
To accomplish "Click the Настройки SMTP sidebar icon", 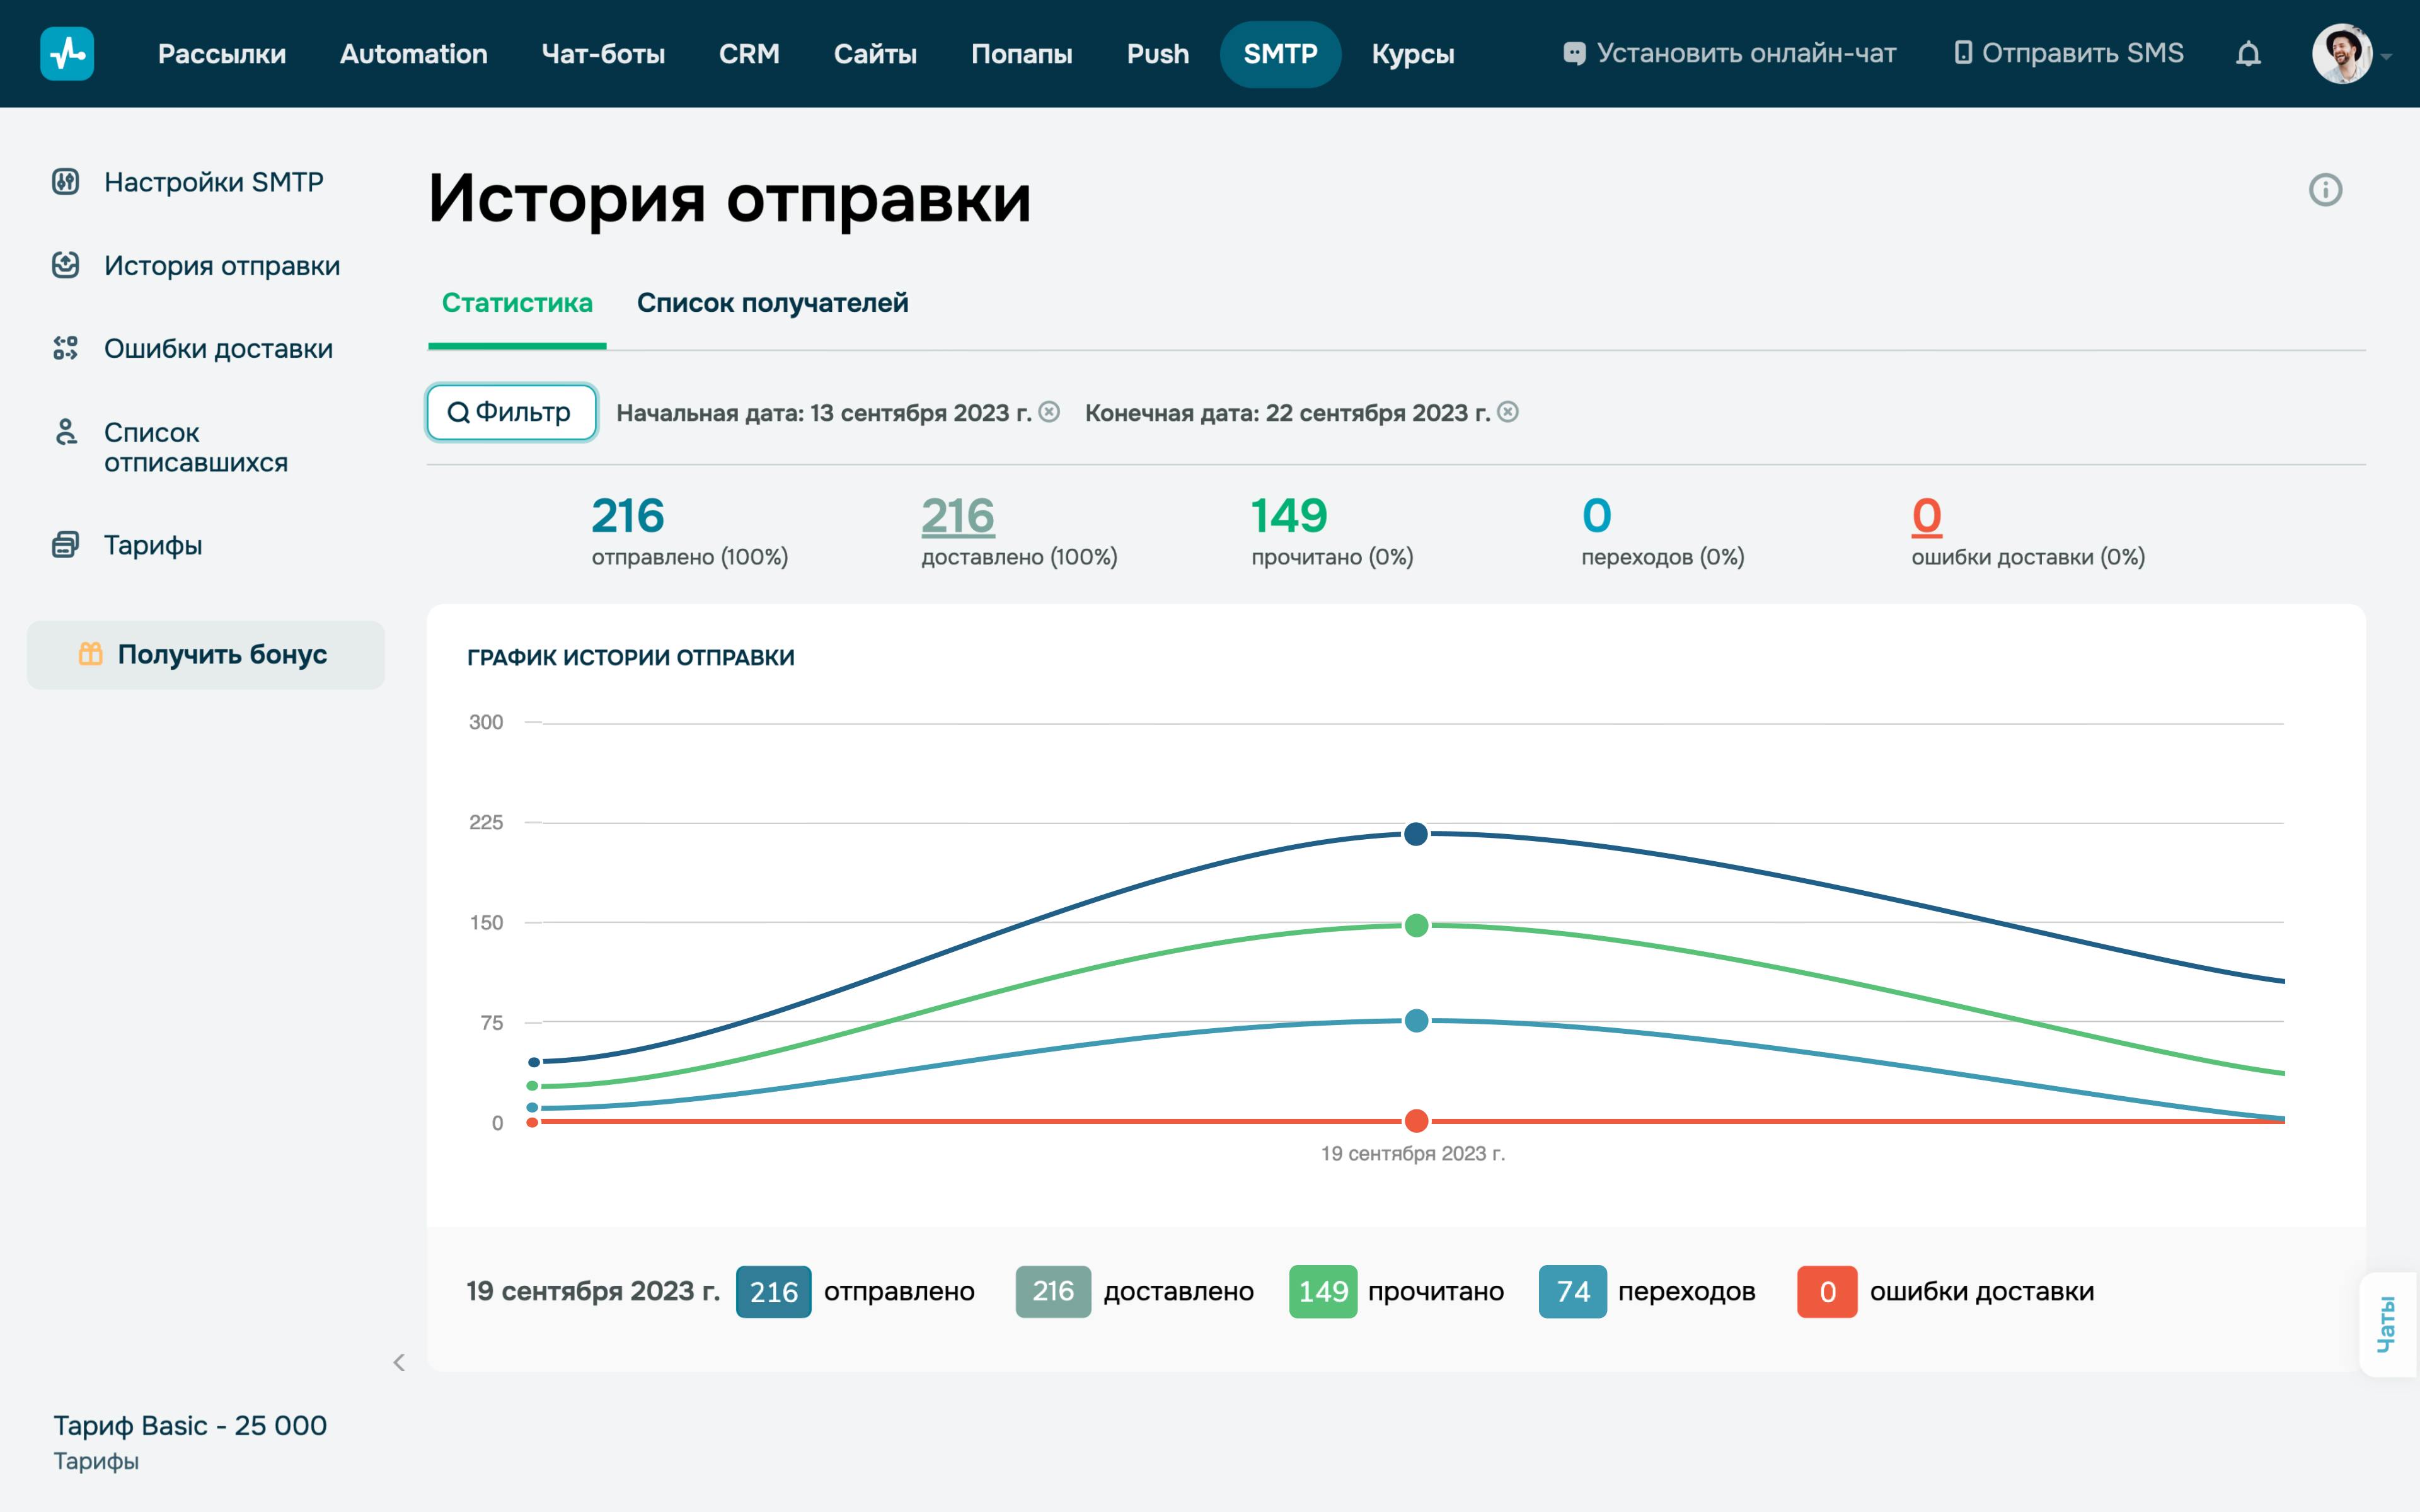I will point(66,182).
